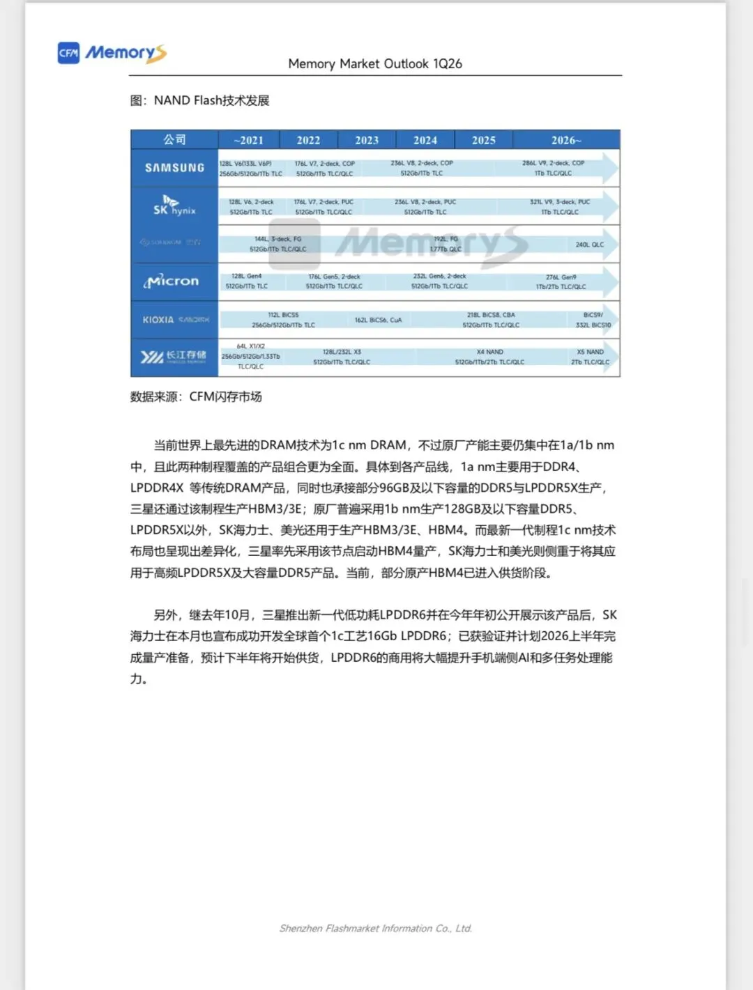Click the Shenzhen Flashmarket footer text
Screen dimensions: 753x990
376,928
